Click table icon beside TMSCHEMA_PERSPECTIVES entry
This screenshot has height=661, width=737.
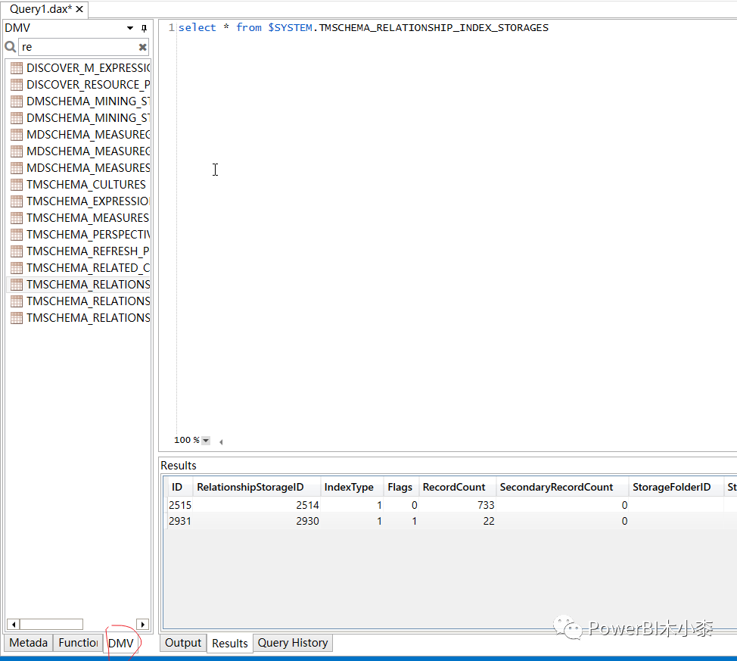click(x=17, y=235)
